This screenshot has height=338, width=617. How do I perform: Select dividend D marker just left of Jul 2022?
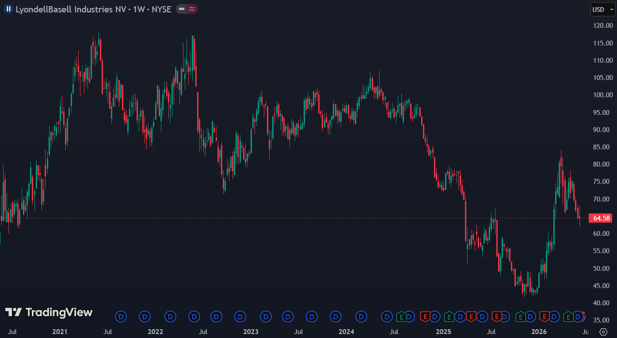pos(194,316)
